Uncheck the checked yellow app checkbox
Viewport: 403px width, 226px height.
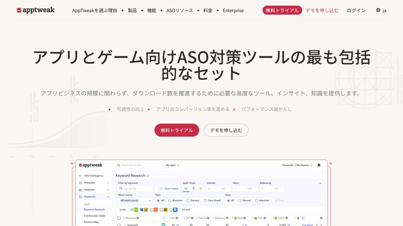tap(142, 210)
